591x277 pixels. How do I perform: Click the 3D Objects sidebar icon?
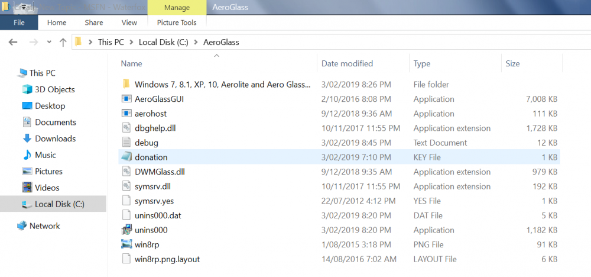tap(27, 89)
